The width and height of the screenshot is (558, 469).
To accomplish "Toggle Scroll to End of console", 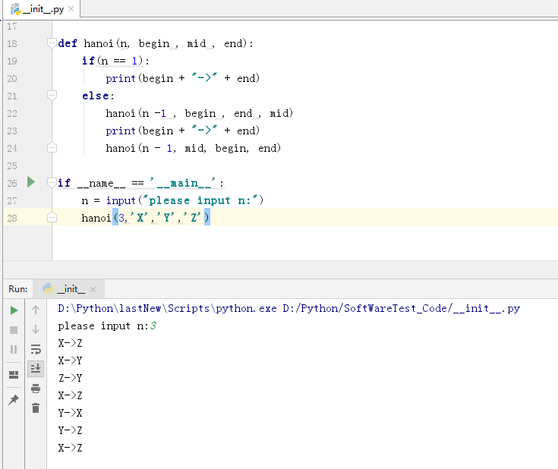I will pos(36,369).
